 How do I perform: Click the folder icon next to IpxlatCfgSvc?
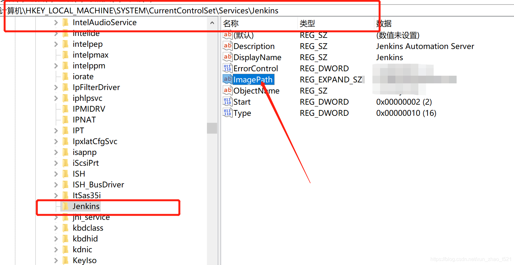66,141
